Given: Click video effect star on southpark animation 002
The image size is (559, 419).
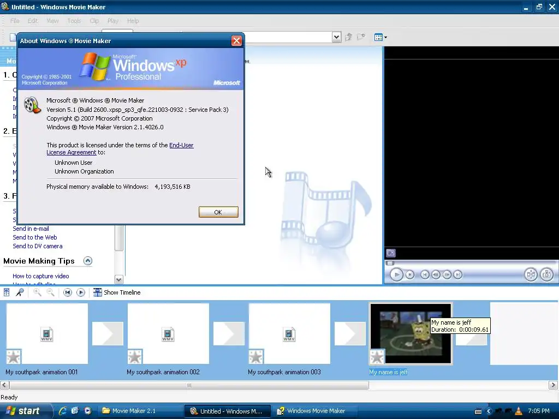Looking at the screenshot, I should click(x=135, y=357).
